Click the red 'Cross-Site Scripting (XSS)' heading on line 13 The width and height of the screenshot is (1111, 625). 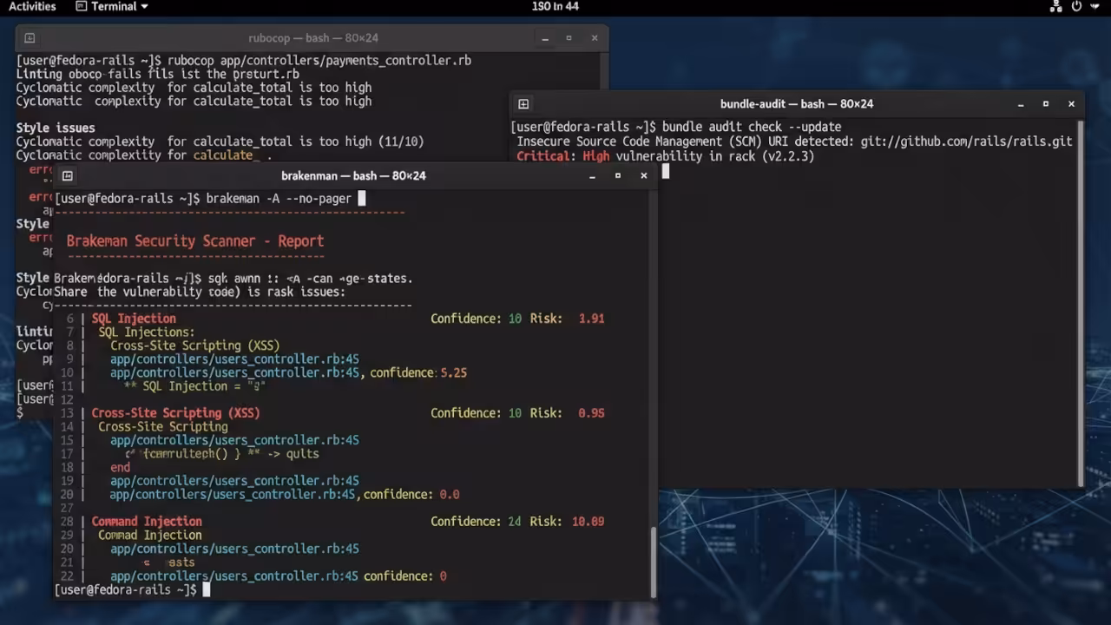[175, 413]
